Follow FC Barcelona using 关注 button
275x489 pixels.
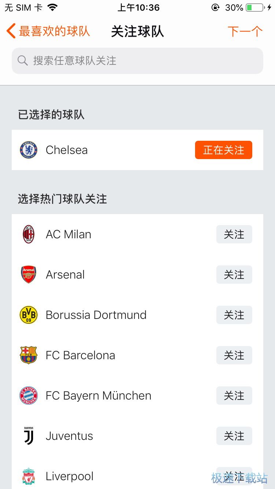click(234, 355)
